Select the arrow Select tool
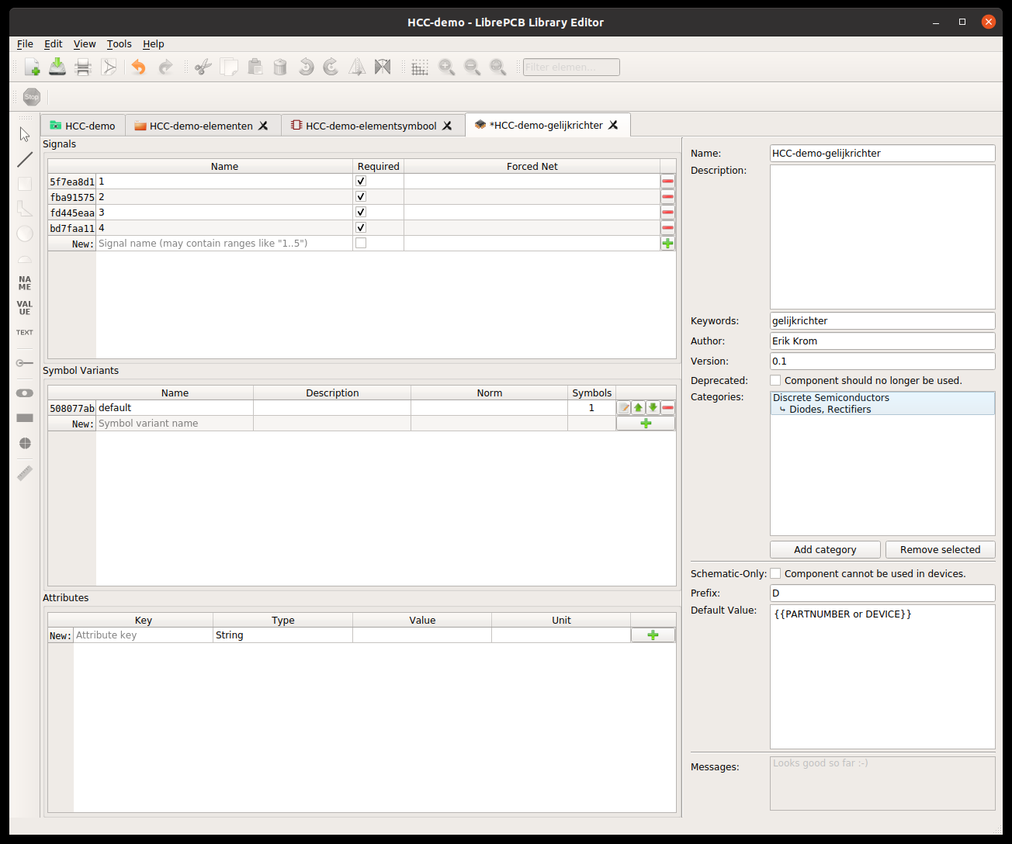 (25, 134)
